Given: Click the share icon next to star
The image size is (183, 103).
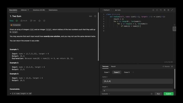Looking at the screenshot, I should pos(44,21).
